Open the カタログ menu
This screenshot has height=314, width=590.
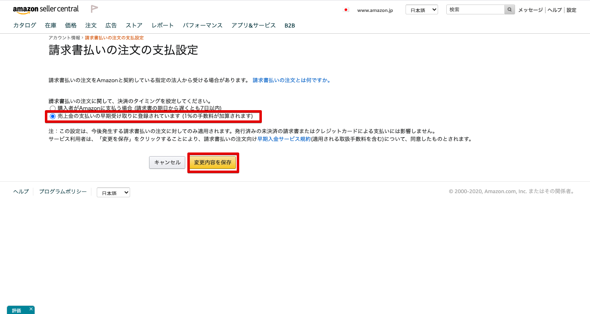pyautogui.click(x=25, y=25)
